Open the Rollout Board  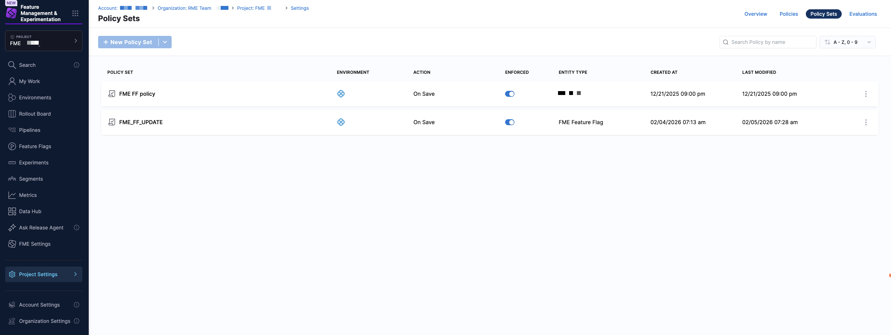click(x=34, y=113)
